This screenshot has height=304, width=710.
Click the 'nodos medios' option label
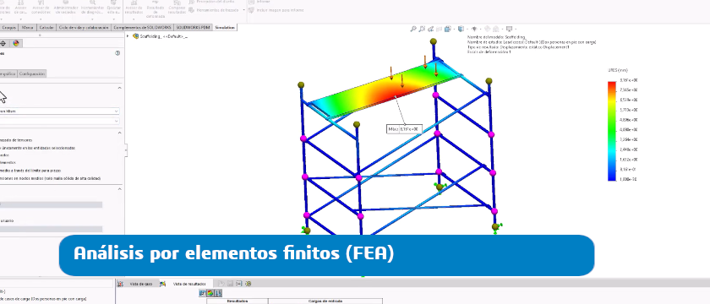point(50,178)
